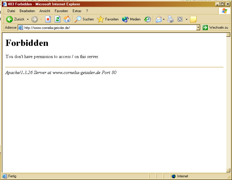Screen dimensions: 232x180
Task: Open the Favoriten menu in menu bar
Action: coord(61,11)
